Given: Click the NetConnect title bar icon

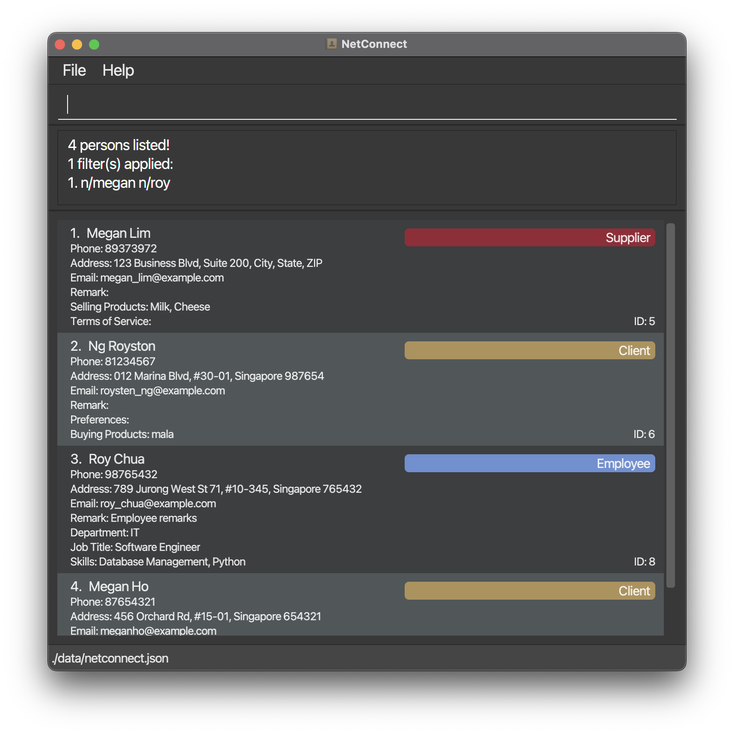Looking at the screenshot, I should point(331,44).
